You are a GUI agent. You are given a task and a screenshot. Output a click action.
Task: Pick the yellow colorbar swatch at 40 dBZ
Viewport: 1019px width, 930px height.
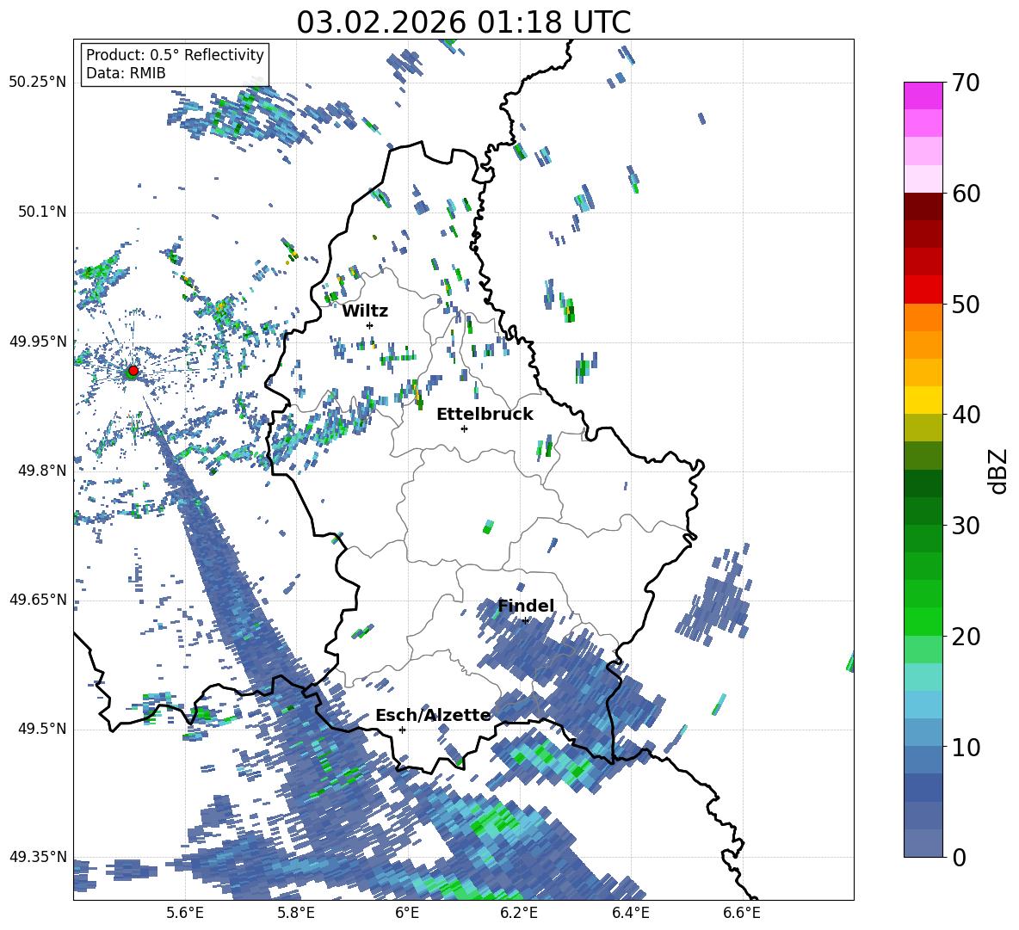click(923, 401)
